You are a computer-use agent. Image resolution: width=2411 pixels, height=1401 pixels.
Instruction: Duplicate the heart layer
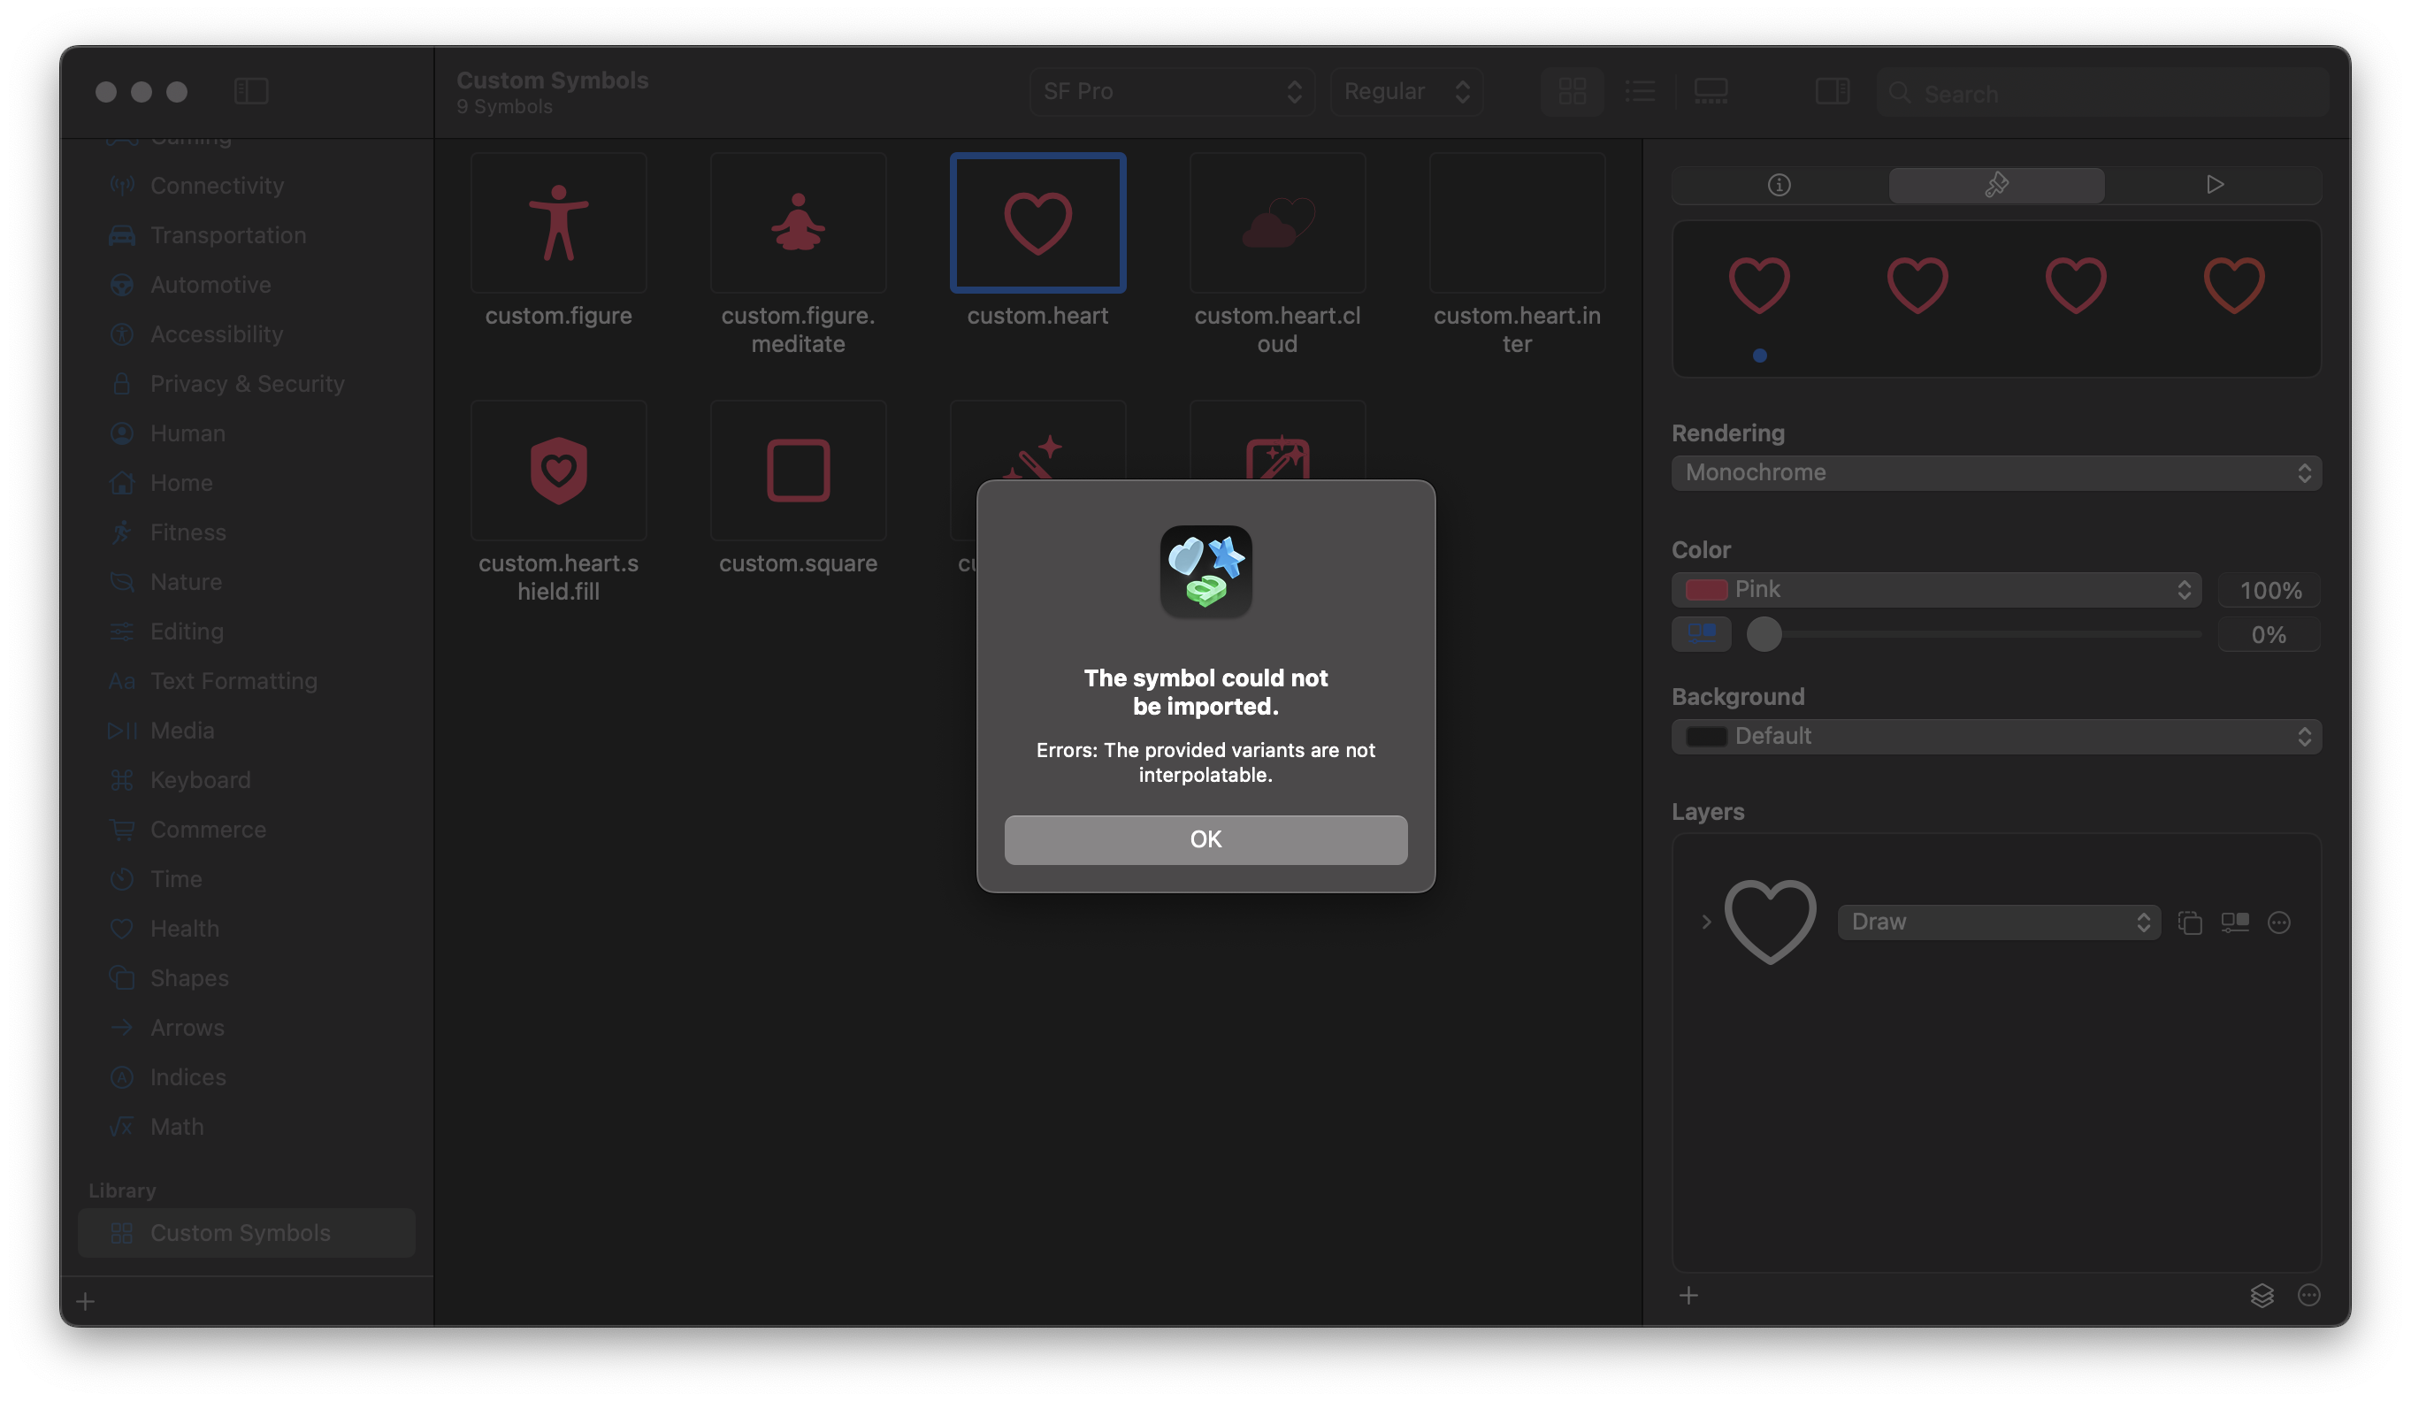[2191, 922]
